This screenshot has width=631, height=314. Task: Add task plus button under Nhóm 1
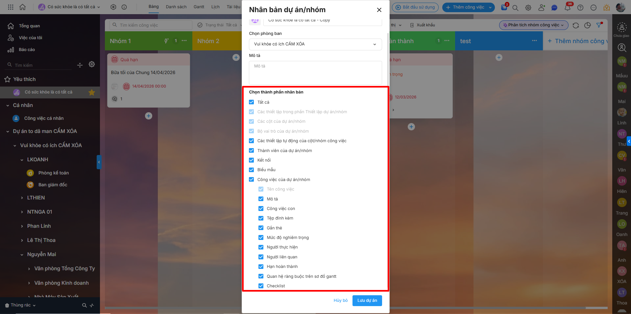pos(149,116)
